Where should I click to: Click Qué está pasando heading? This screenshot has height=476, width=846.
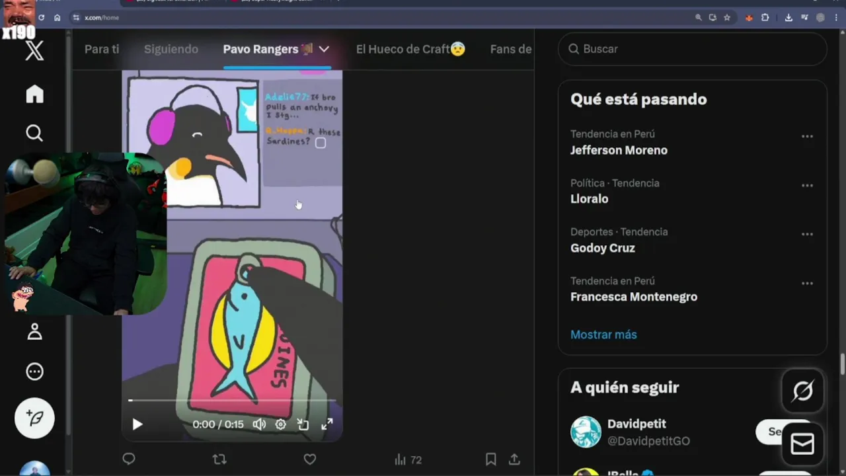pyautogui.click(x=638, y=99)
